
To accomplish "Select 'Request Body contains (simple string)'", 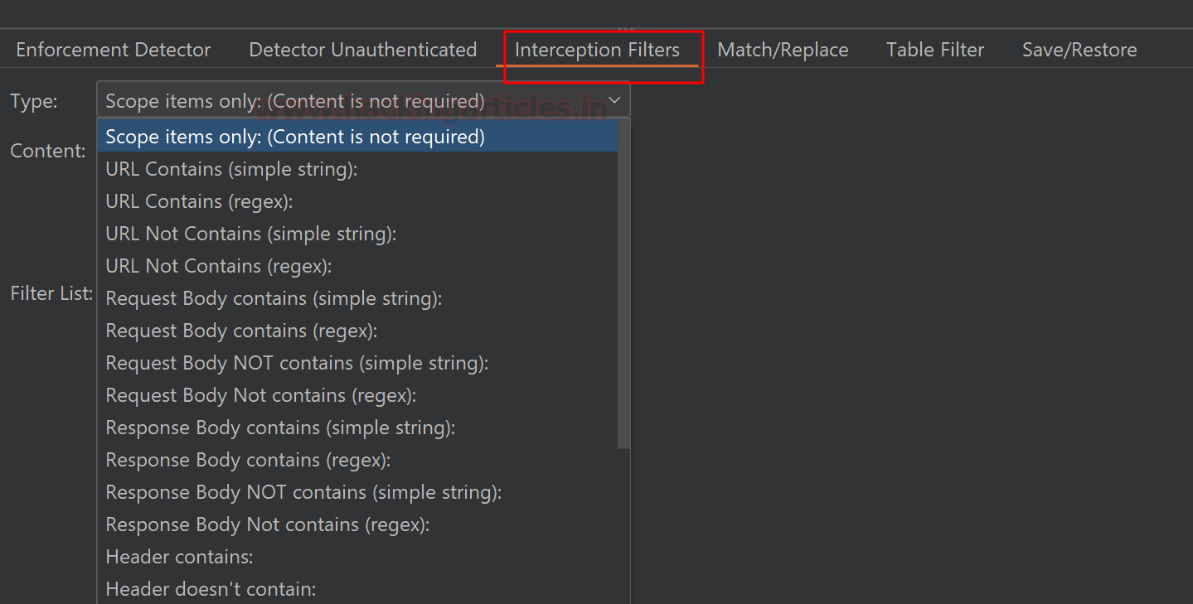I will click(x=274, y=298).
